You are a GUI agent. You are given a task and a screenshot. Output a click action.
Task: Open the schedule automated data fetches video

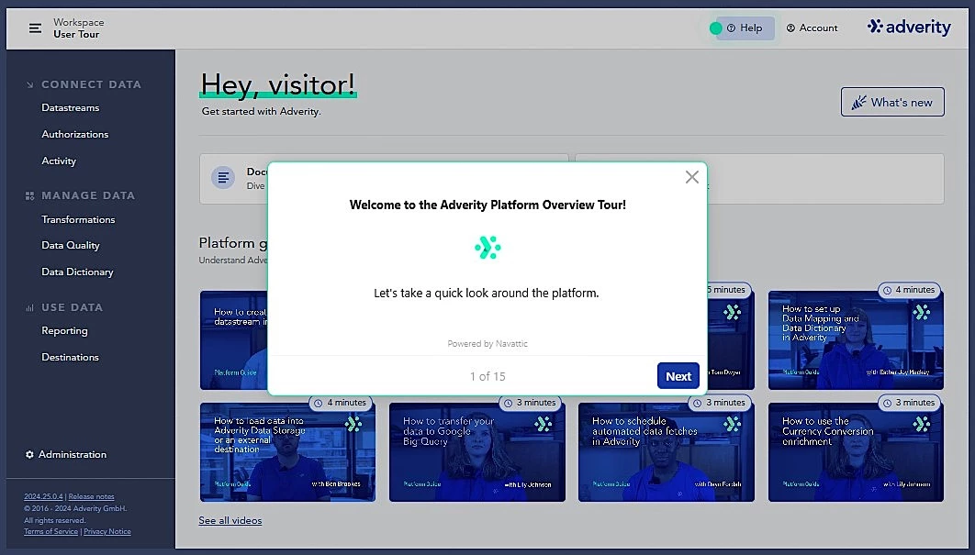pyautogui.click(x=666, y=452)
